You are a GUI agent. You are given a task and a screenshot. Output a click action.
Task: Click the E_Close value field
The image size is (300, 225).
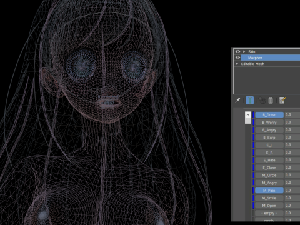[x=292, y=167]
